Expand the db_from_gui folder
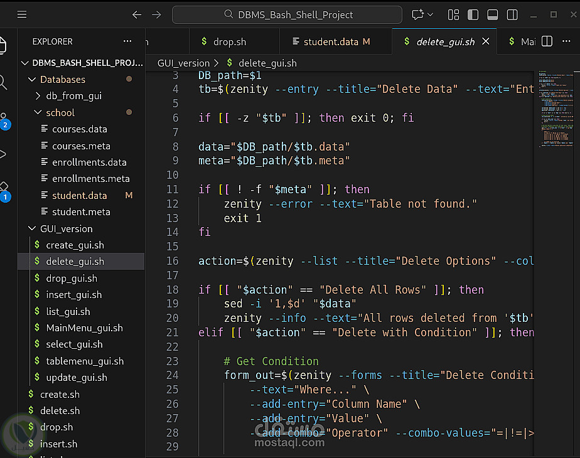Viewport: 580px width, 458px height. tap(73, 96)
